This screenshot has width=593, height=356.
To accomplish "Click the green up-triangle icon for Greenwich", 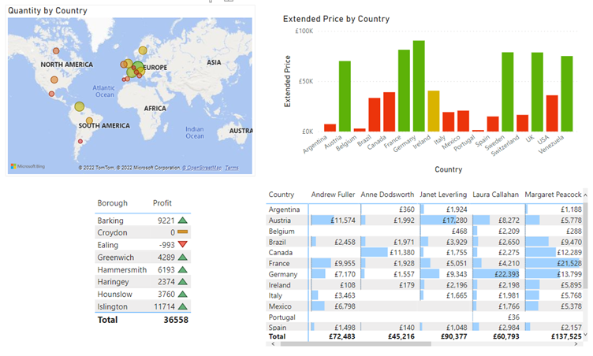I will point(183,258).
